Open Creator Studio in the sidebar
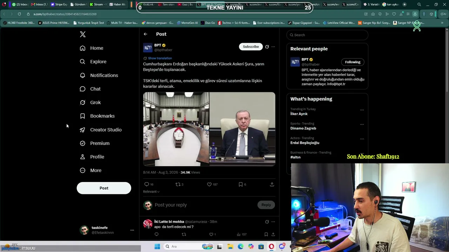This screenshot has width=449, height=252. (x=101, y=129)
